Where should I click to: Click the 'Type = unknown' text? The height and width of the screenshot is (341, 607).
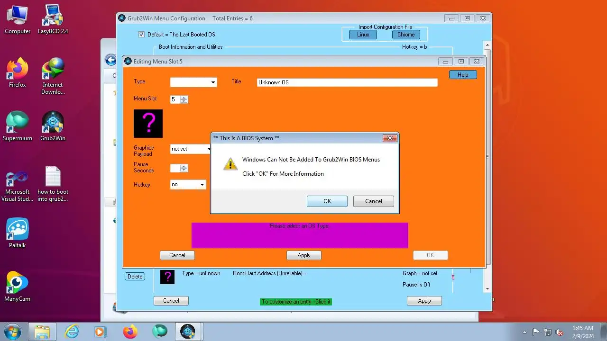(x=201, y=273)
